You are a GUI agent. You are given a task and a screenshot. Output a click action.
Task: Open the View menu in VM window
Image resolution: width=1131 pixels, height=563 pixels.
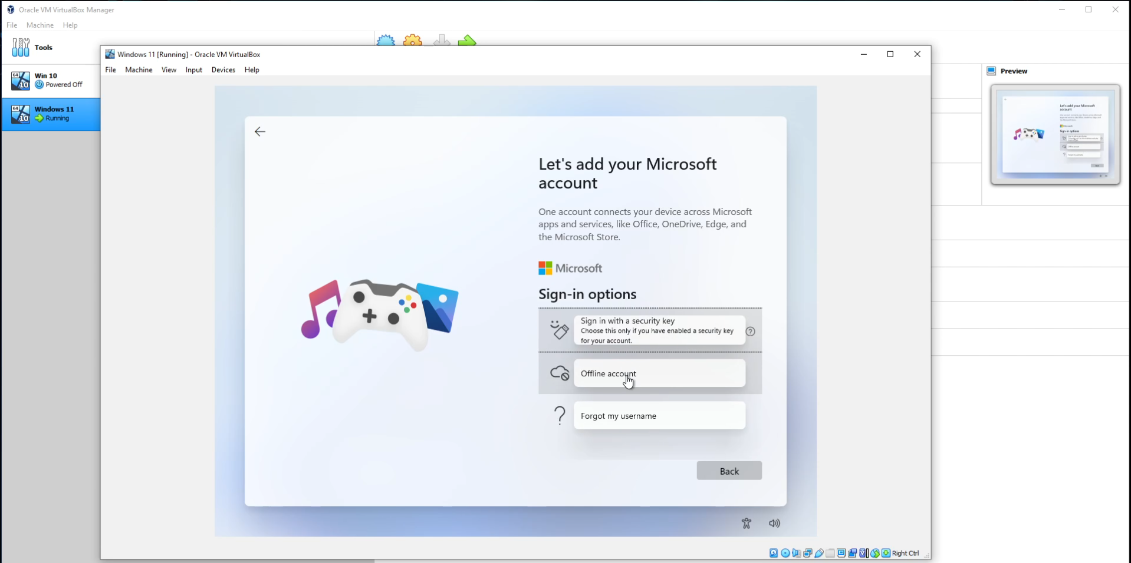tap(169, 69)
